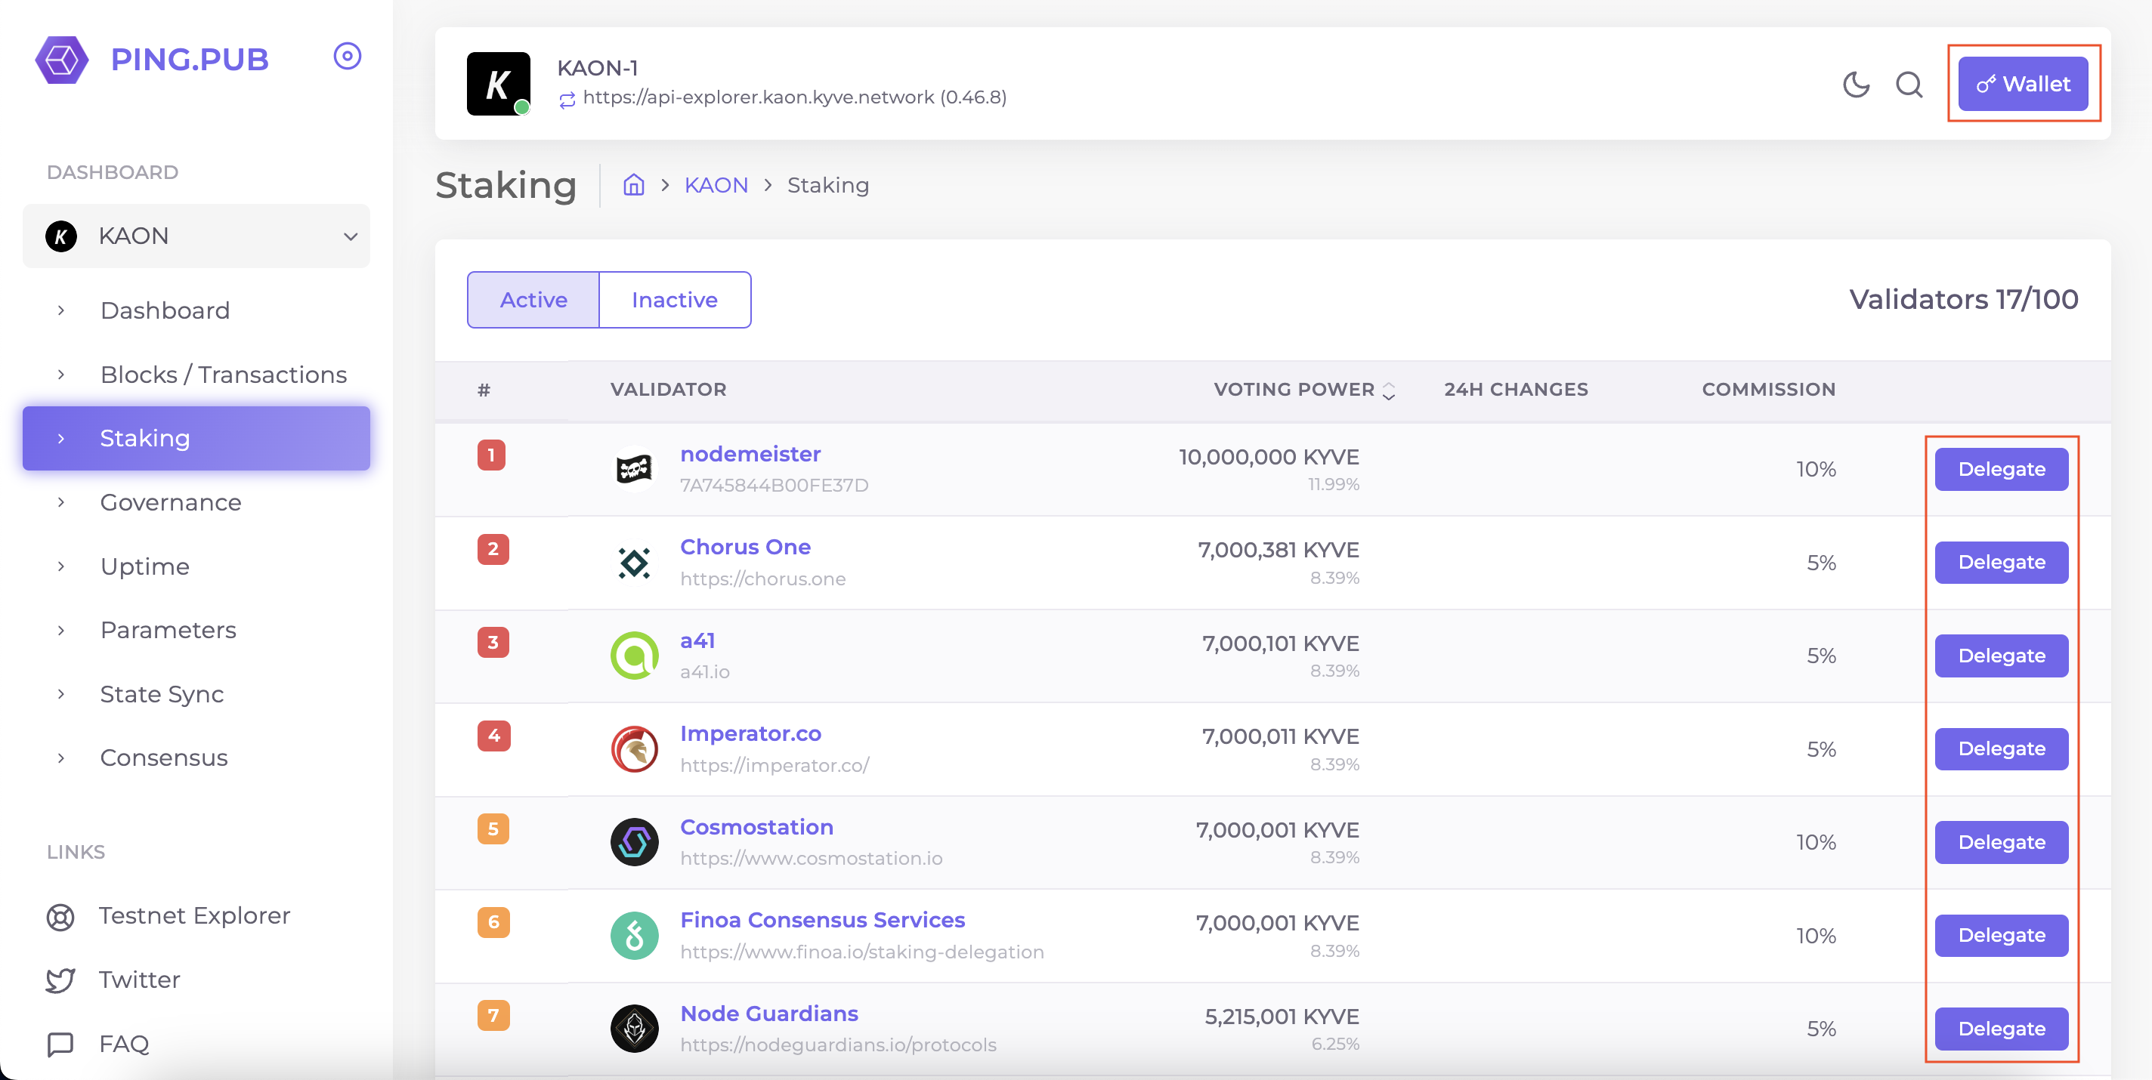Toggle dark mode with moon icon
The width and height of the screenshot is (2152, 1080).
[1856, 85]
